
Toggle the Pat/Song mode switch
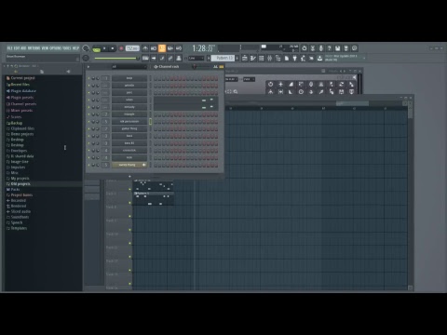[97, 48]
